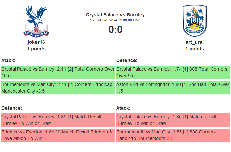
Task: Click the 0:0 score display
Action: click(x=115, y=30)
